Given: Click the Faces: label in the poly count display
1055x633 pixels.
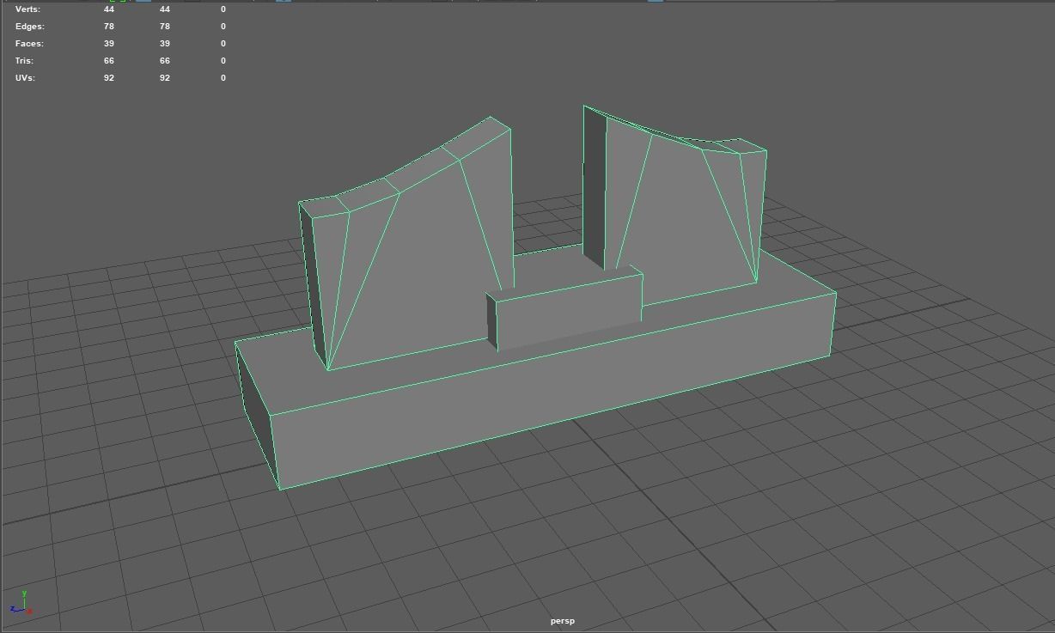Looking at the screenshot, I should pyautogui.click(x=29, y=44).
